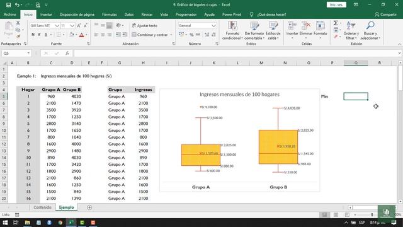The width and height of the screenshot is (403, 227).
Task: Increase indent in Alineación group
Action: [125, 35]
